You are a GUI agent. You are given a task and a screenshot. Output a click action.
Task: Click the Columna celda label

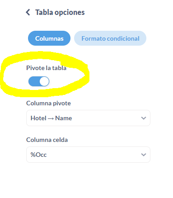point(47,140)
